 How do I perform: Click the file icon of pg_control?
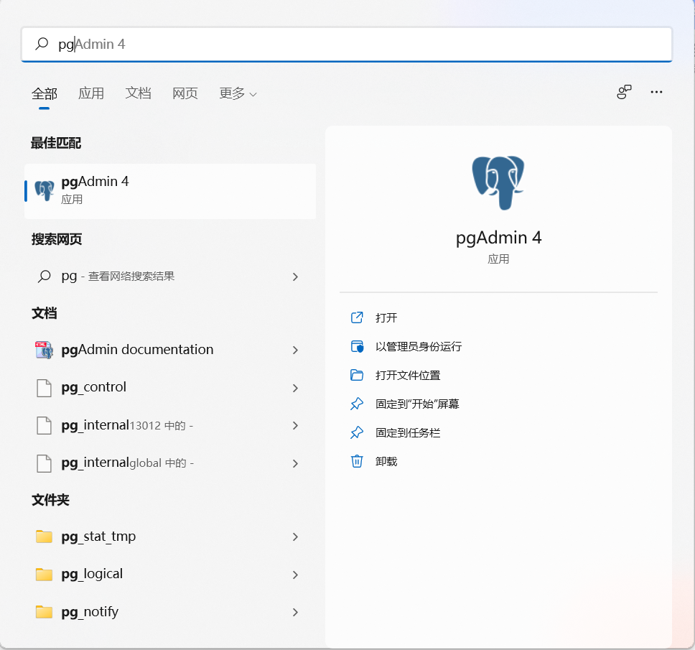click(x=44, y=388)
